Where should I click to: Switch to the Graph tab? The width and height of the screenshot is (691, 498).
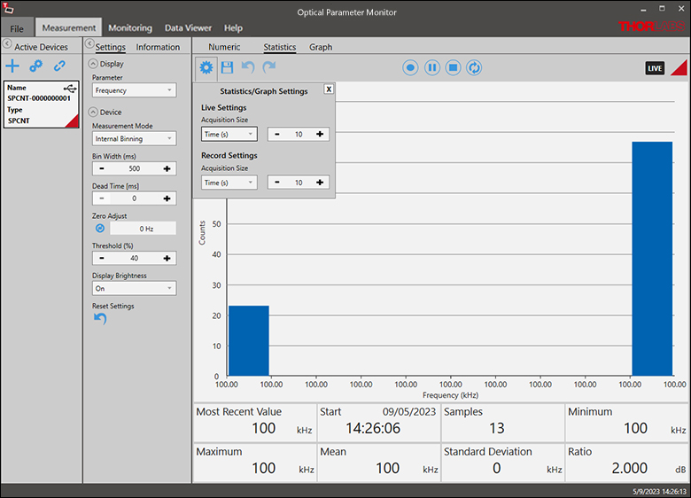point(321,47)
